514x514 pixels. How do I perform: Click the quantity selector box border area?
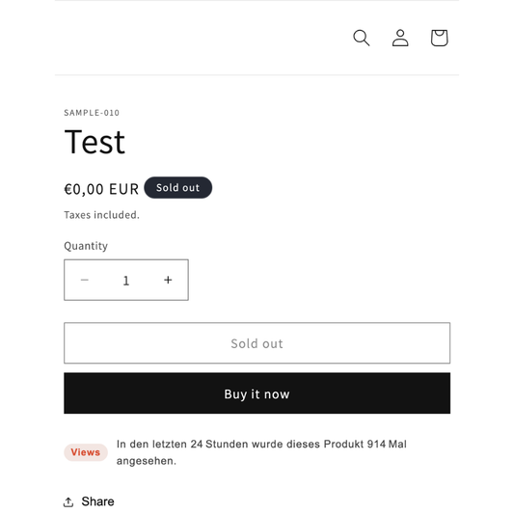tap(126, 280)
